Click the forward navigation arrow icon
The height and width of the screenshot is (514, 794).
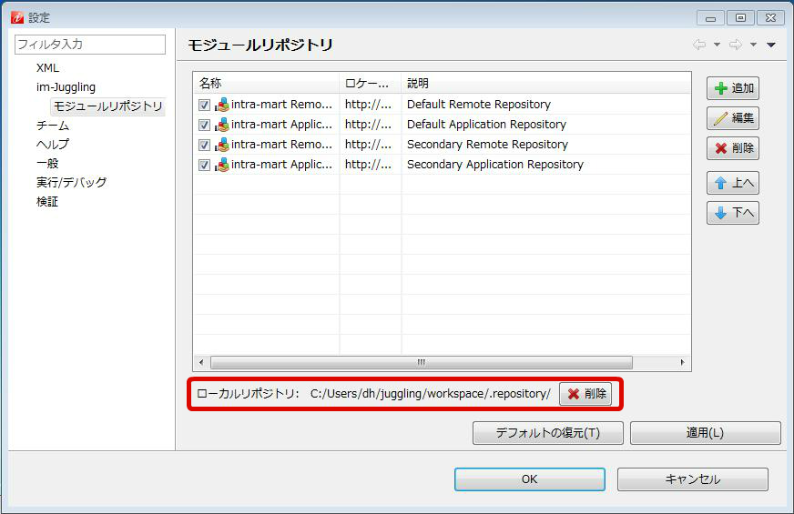736,45
